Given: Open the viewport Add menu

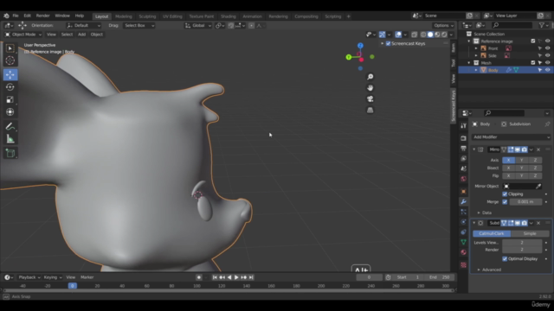Looking at the screenshot, I should click(x=81, y=35).
